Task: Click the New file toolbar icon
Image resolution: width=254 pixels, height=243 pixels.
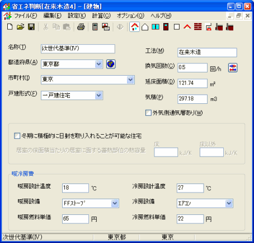Action: [10, 27]
